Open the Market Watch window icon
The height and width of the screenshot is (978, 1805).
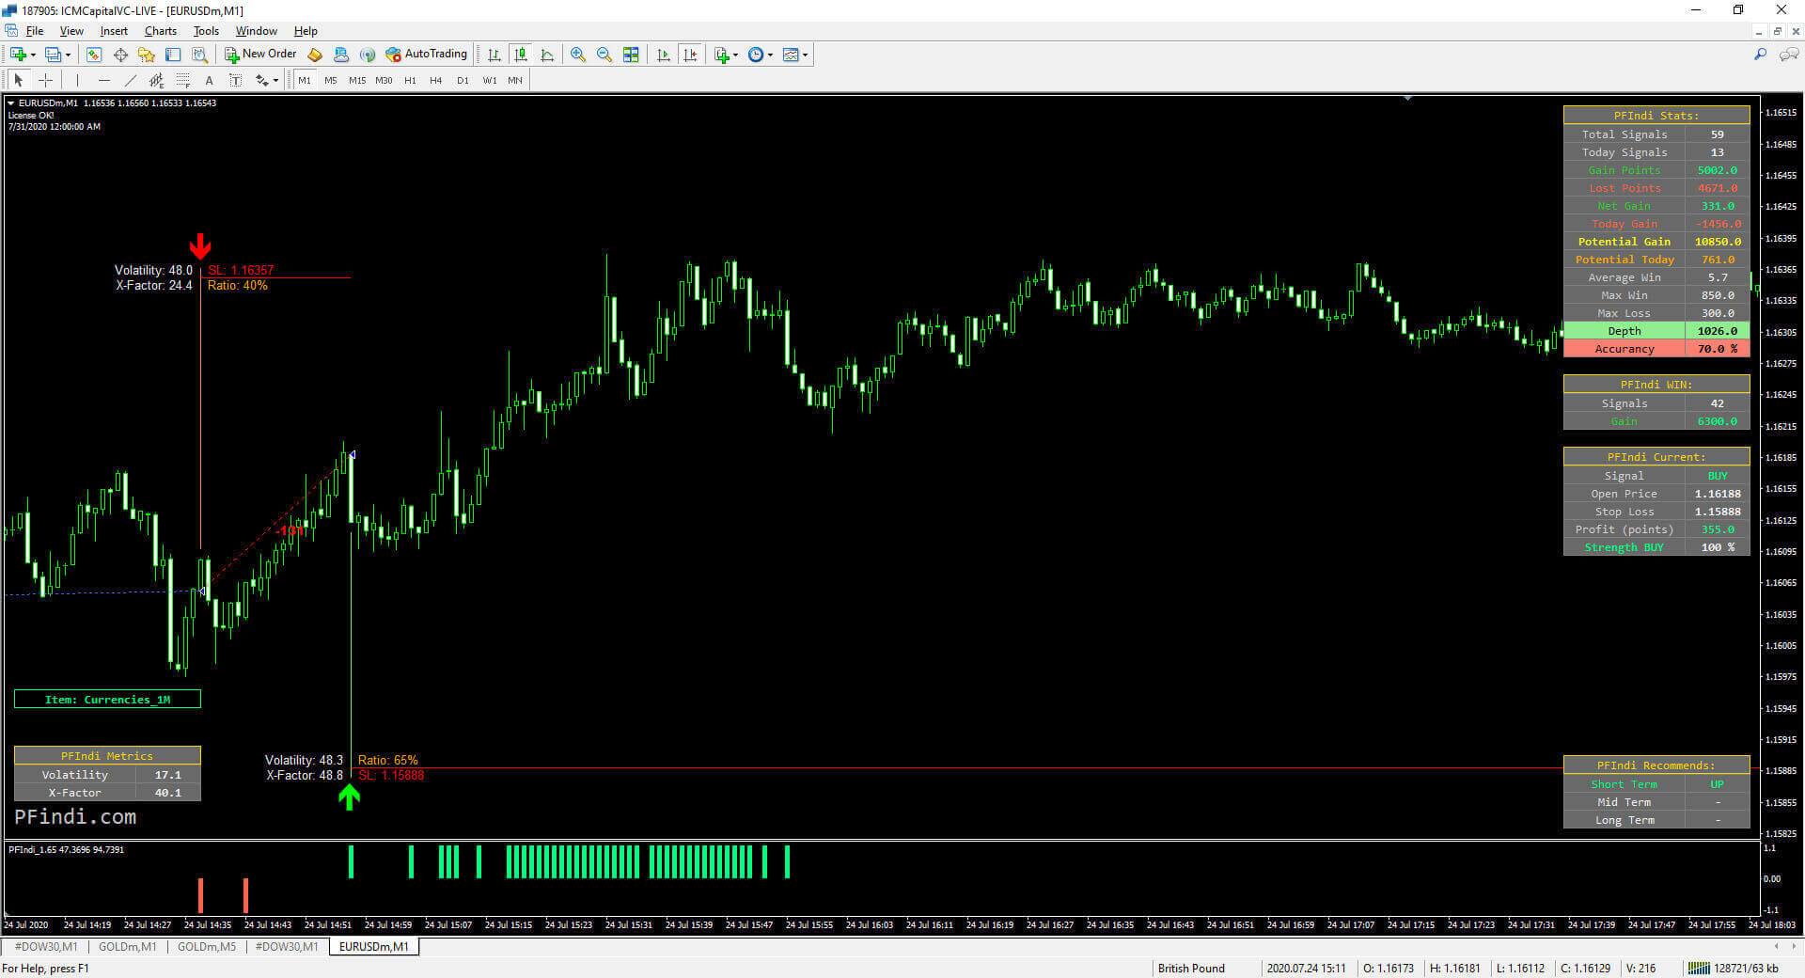pos(93,55)
